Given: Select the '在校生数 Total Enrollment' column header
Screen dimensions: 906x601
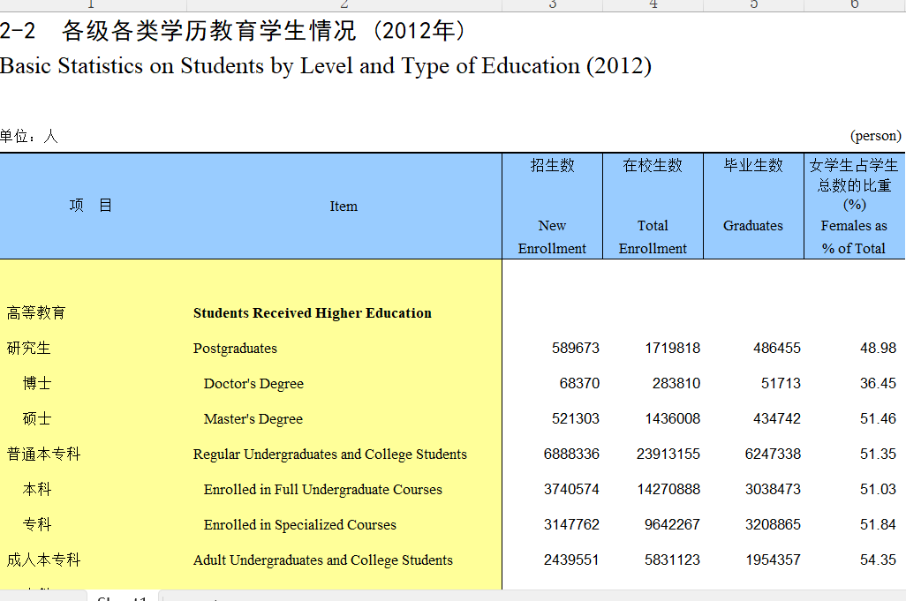Looking at the screenshot, I should [x=653, y=207].
